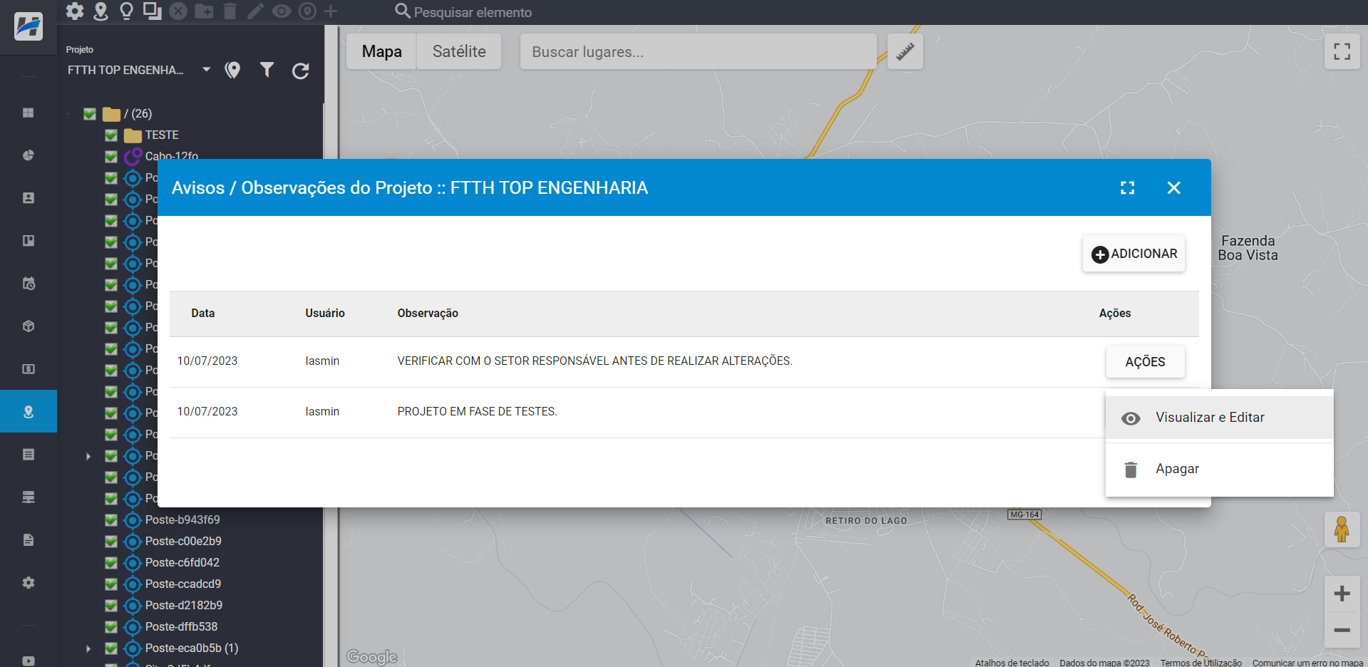
Task: Click Buscar lugares search field
Action: [699, 51]
